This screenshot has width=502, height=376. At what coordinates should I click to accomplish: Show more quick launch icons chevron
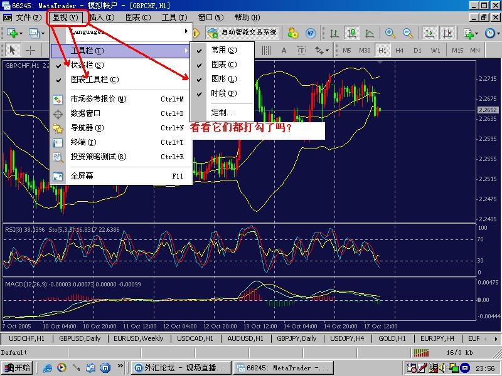(x=120, y=365)
